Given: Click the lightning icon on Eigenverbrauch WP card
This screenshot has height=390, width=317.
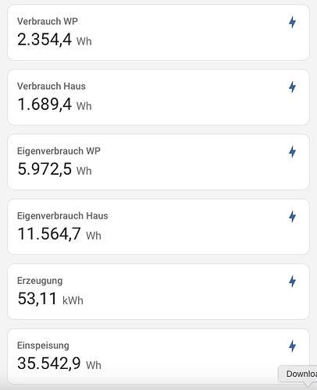Looking at the screenshot, I should tap(292, 151).
